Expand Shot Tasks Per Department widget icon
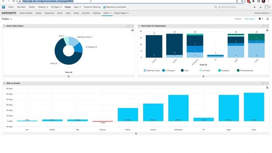This screenshot has height=153, width=272. (x=267, y=26)
